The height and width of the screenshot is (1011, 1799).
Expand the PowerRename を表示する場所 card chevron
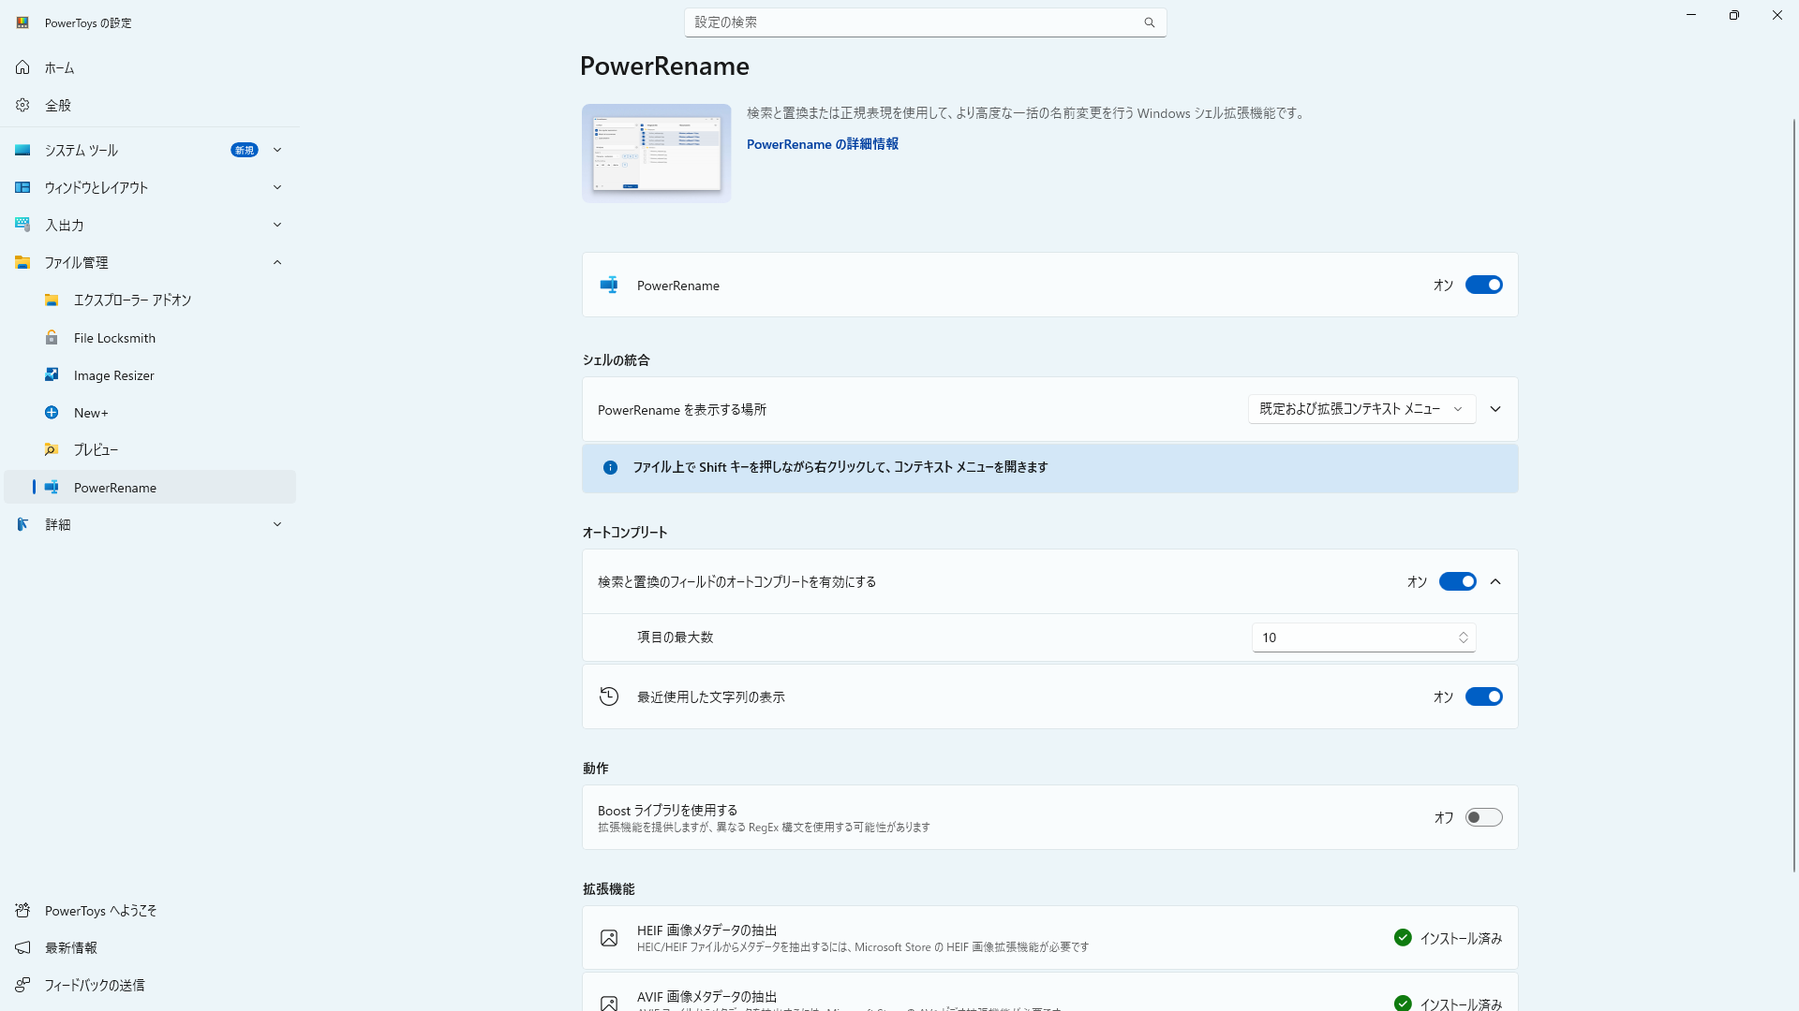1495,409
